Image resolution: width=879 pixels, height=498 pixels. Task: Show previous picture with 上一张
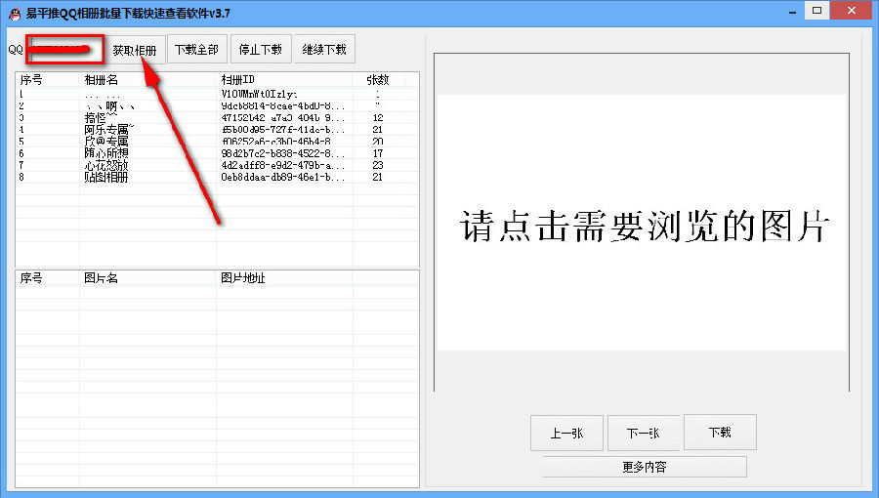pos(566,433)
